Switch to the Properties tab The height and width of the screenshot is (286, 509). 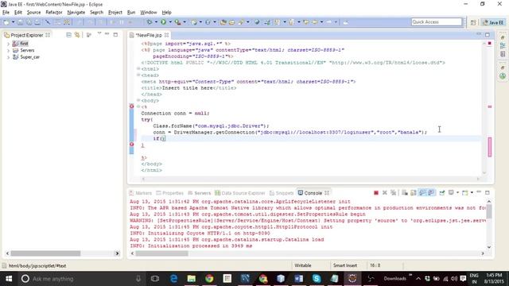[x=169, y=193]
